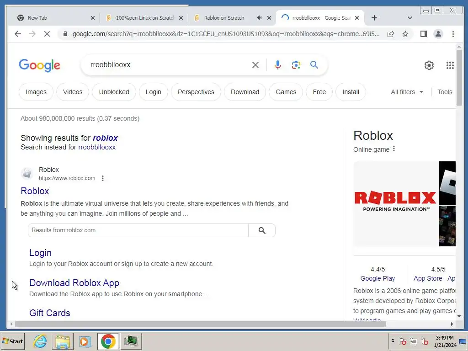Select the Login filter chip
This screenshot has width=468, height=351.
[x=153, y=92]
